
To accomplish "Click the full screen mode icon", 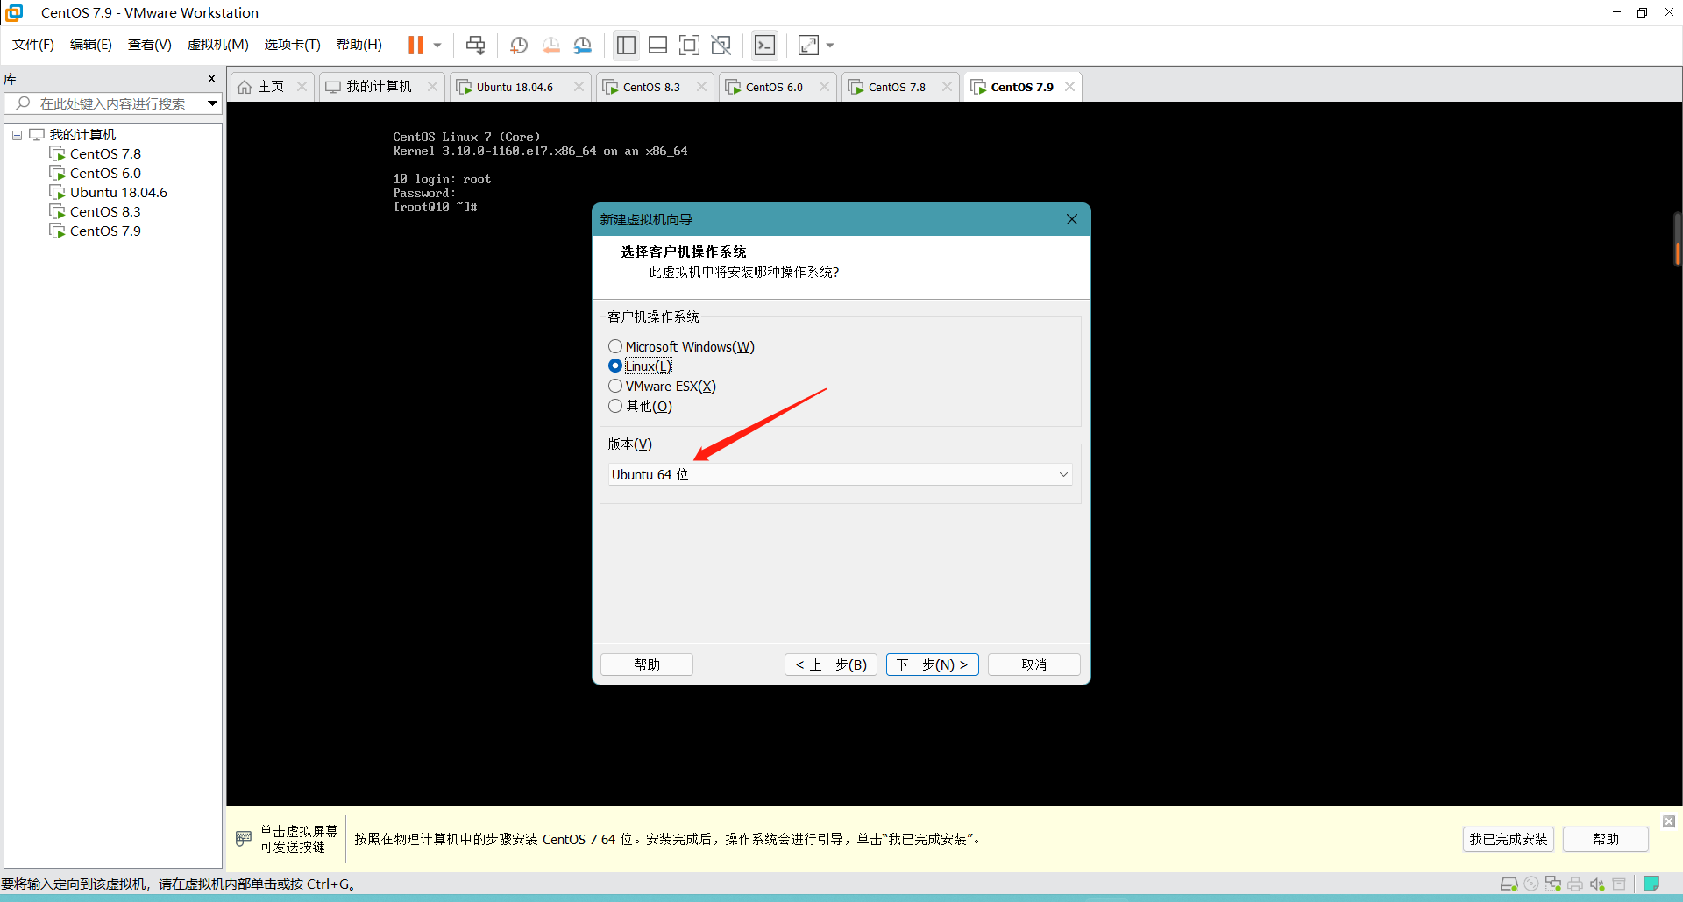I will click(x=690, y=45).
